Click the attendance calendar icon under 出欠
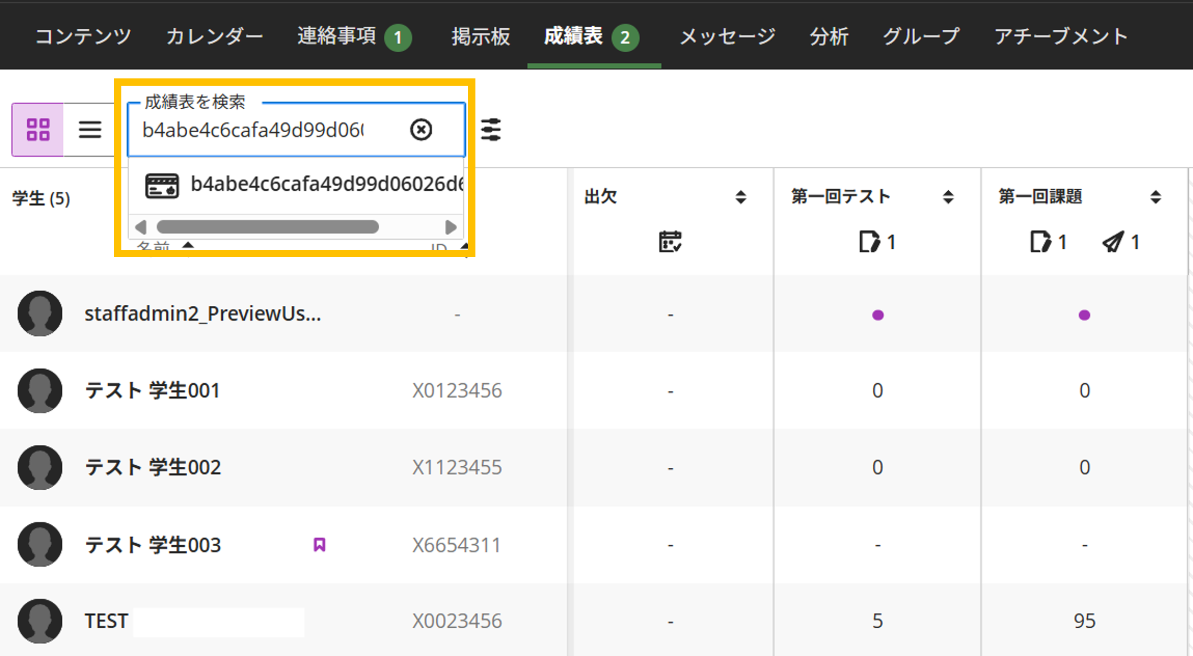 [670, 241]
